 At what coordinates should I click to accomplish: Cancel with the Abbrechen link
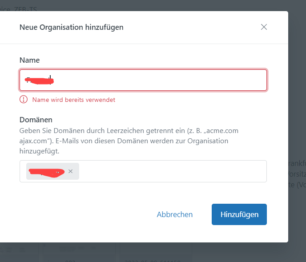pyautogui.click(x=174, y=214)
